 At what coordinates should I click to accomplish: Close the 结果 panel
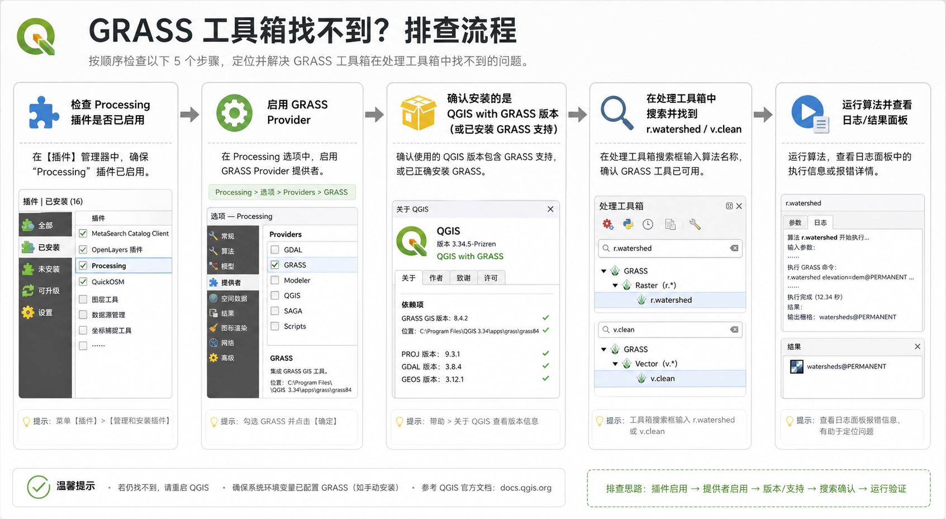coord(917,346)
